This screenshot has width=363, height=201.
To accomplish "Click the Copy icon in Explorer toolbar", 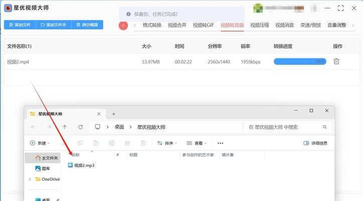I will (80, 143).
